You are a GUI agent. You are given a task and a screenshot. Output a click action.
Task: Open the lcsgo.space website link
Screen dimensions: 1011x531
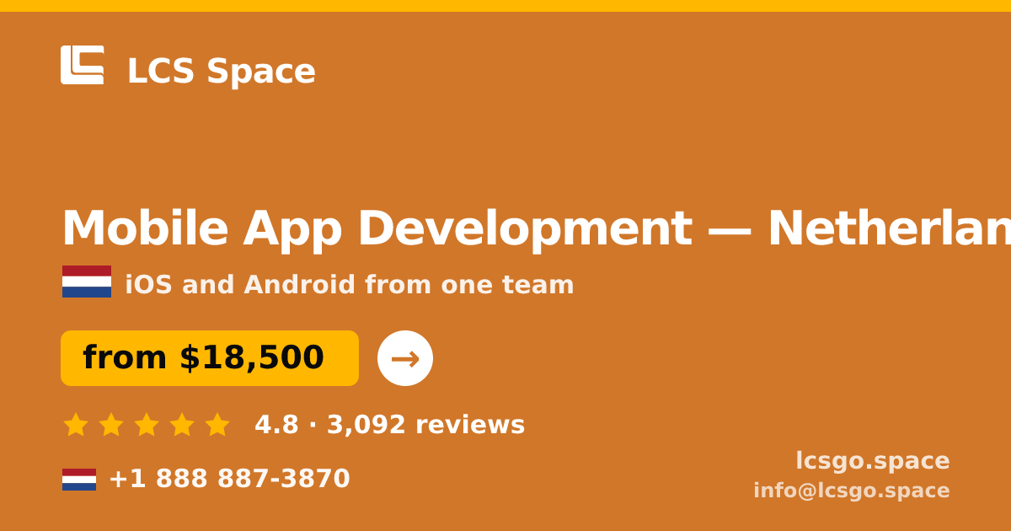click(x=873, y=461)
